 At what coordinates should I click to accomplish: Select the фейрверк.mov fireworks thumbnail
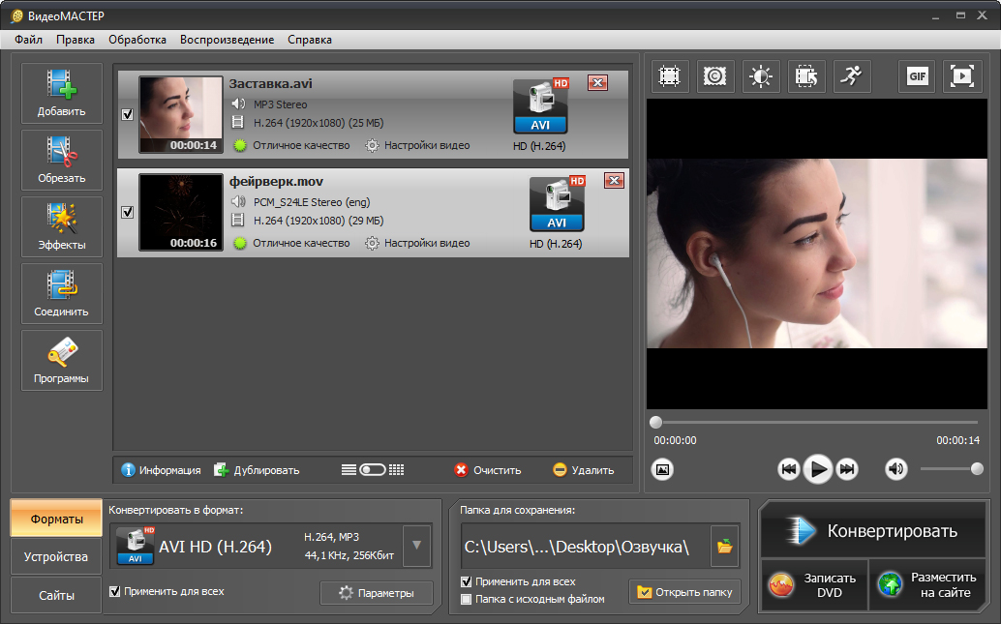click(x=181, y=213)
